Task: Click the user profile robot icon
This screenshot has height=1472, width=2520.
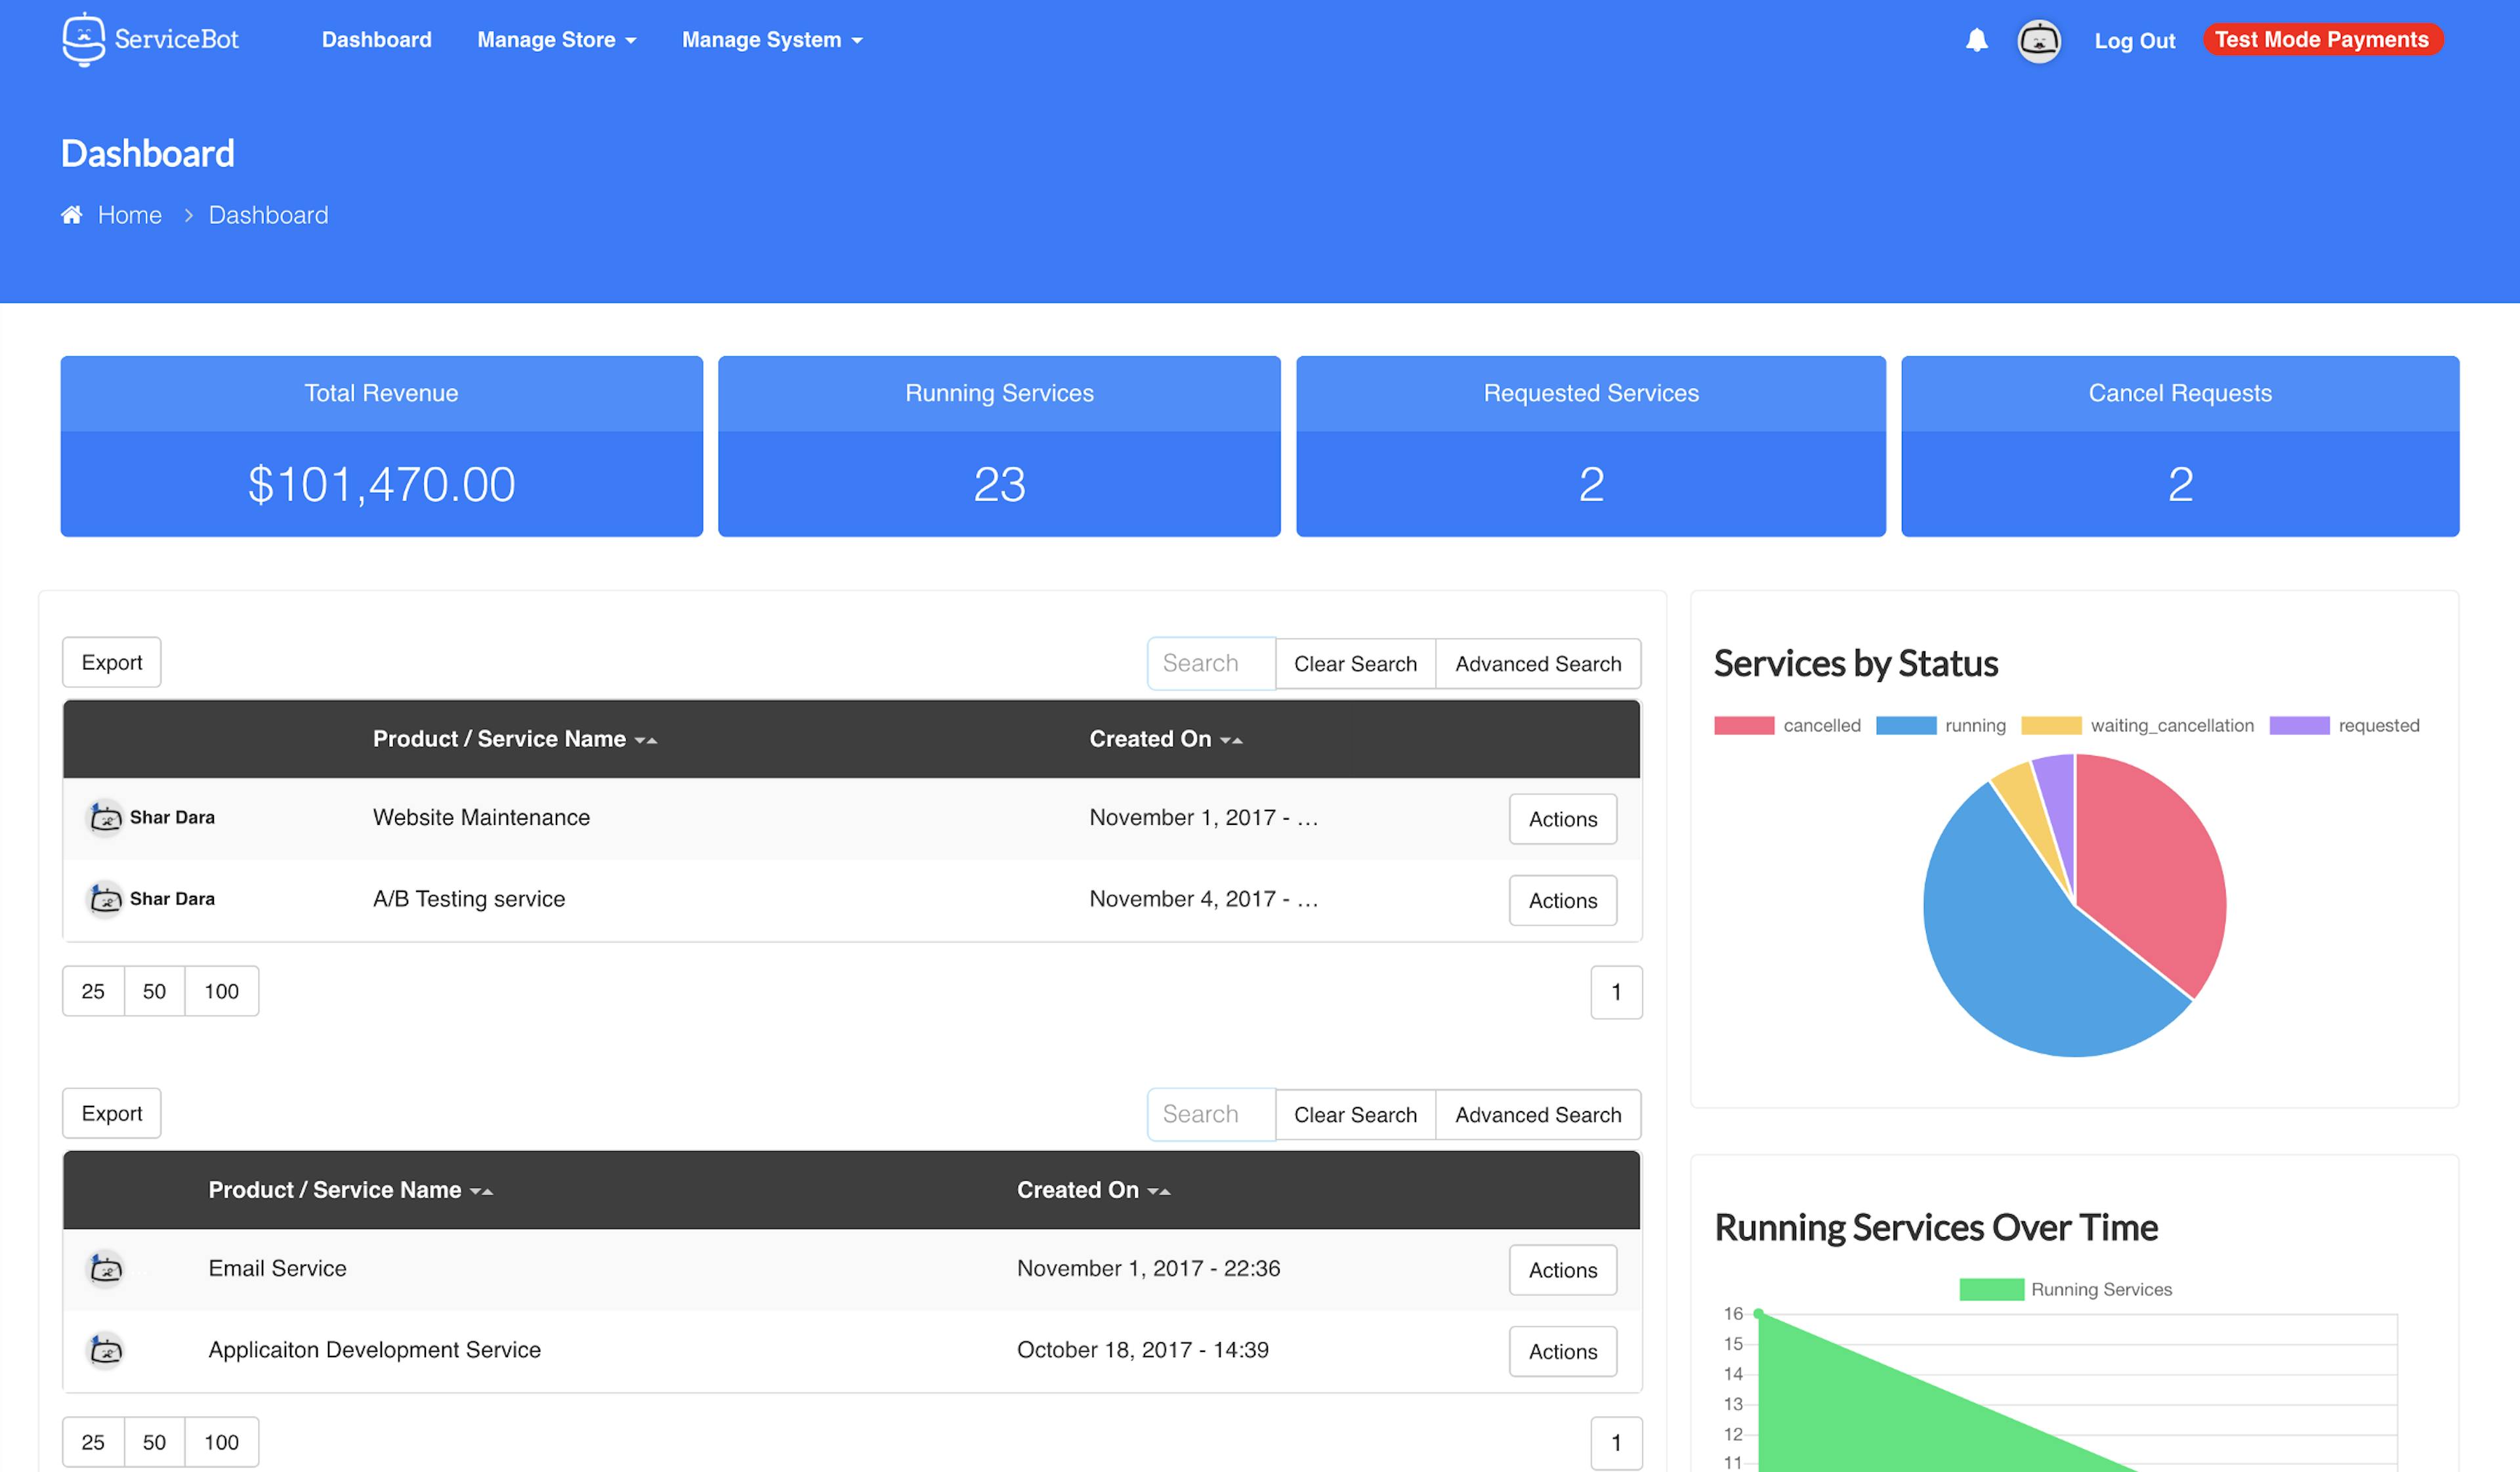Action: (2040, 41)
